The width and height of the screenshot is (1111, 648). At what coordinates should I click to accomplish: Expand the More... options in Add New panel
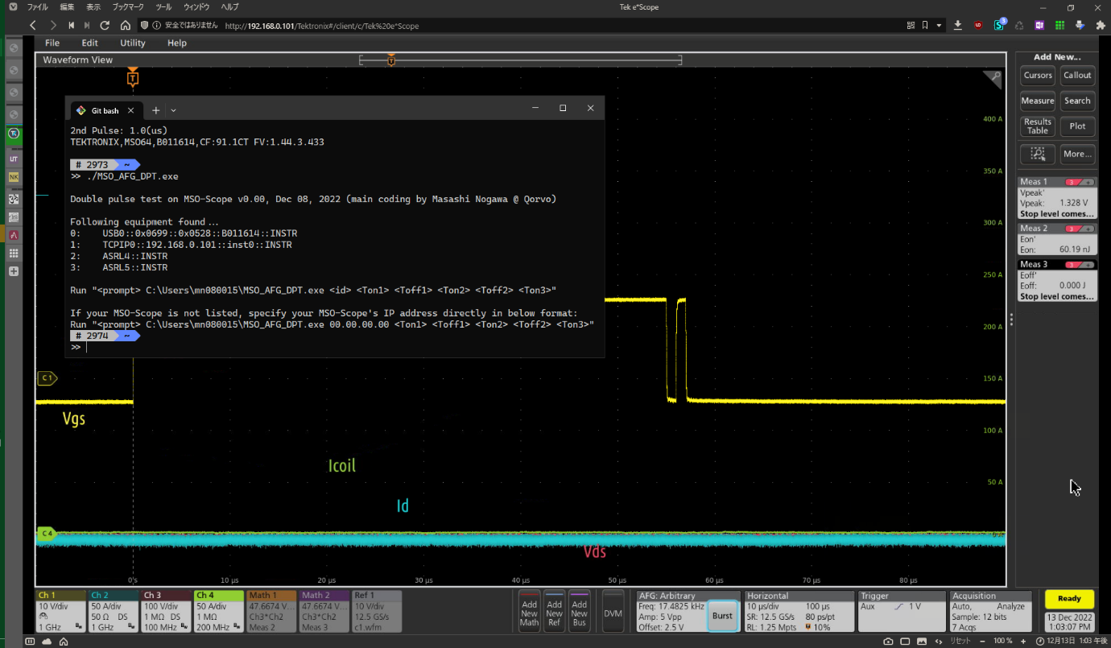coord(1077,154)
